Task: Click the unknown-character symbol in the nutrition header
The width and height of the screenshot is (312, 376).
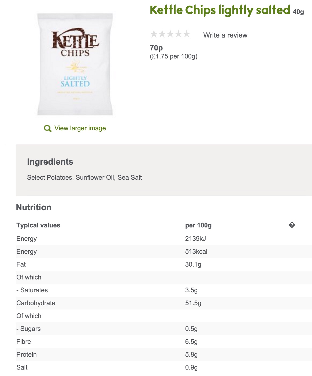Action: (292, 225)
